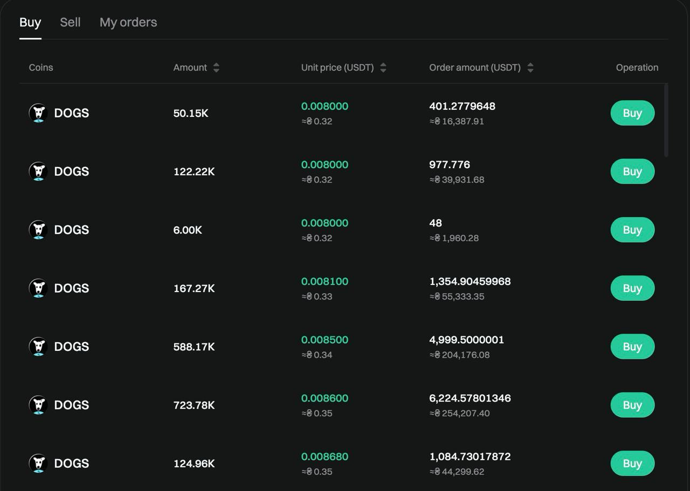
Task: Click the Operation column header
Action: coord(637,67)
